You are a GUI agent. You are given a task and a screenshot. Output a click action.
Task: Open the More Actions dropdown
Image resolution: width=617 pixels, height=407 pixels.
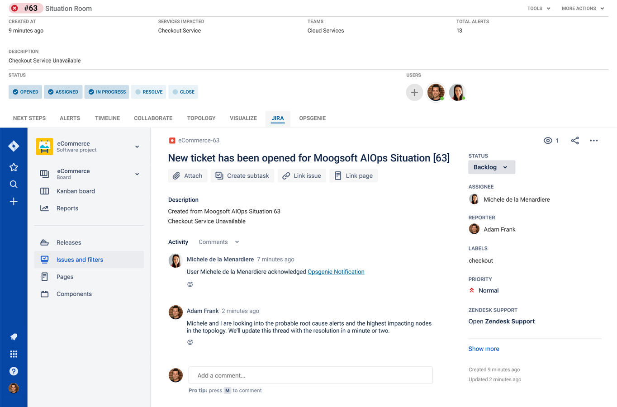[x=583, y=8]
